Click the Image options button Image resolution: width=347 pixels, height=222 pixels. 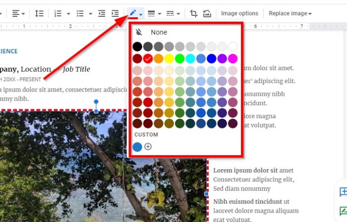pyautogui.click(x=239, y=13)
